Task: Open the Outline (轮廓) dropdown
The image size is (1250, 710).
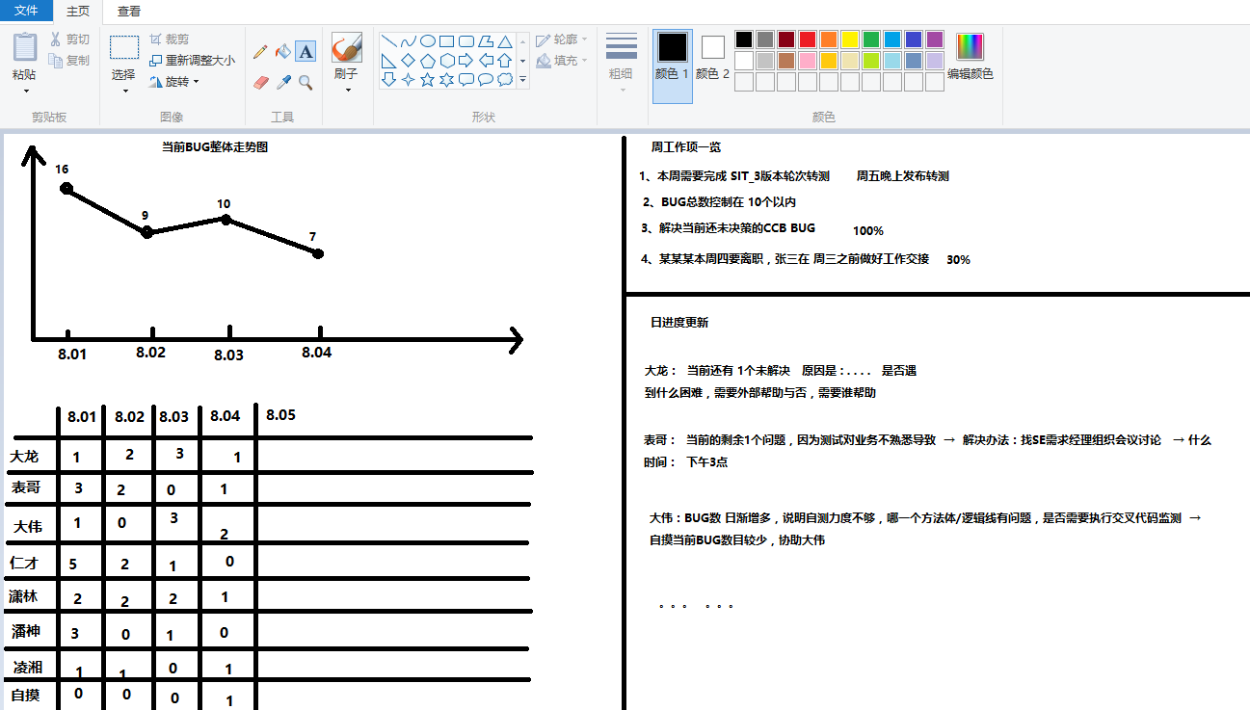Action: (562, 39)
